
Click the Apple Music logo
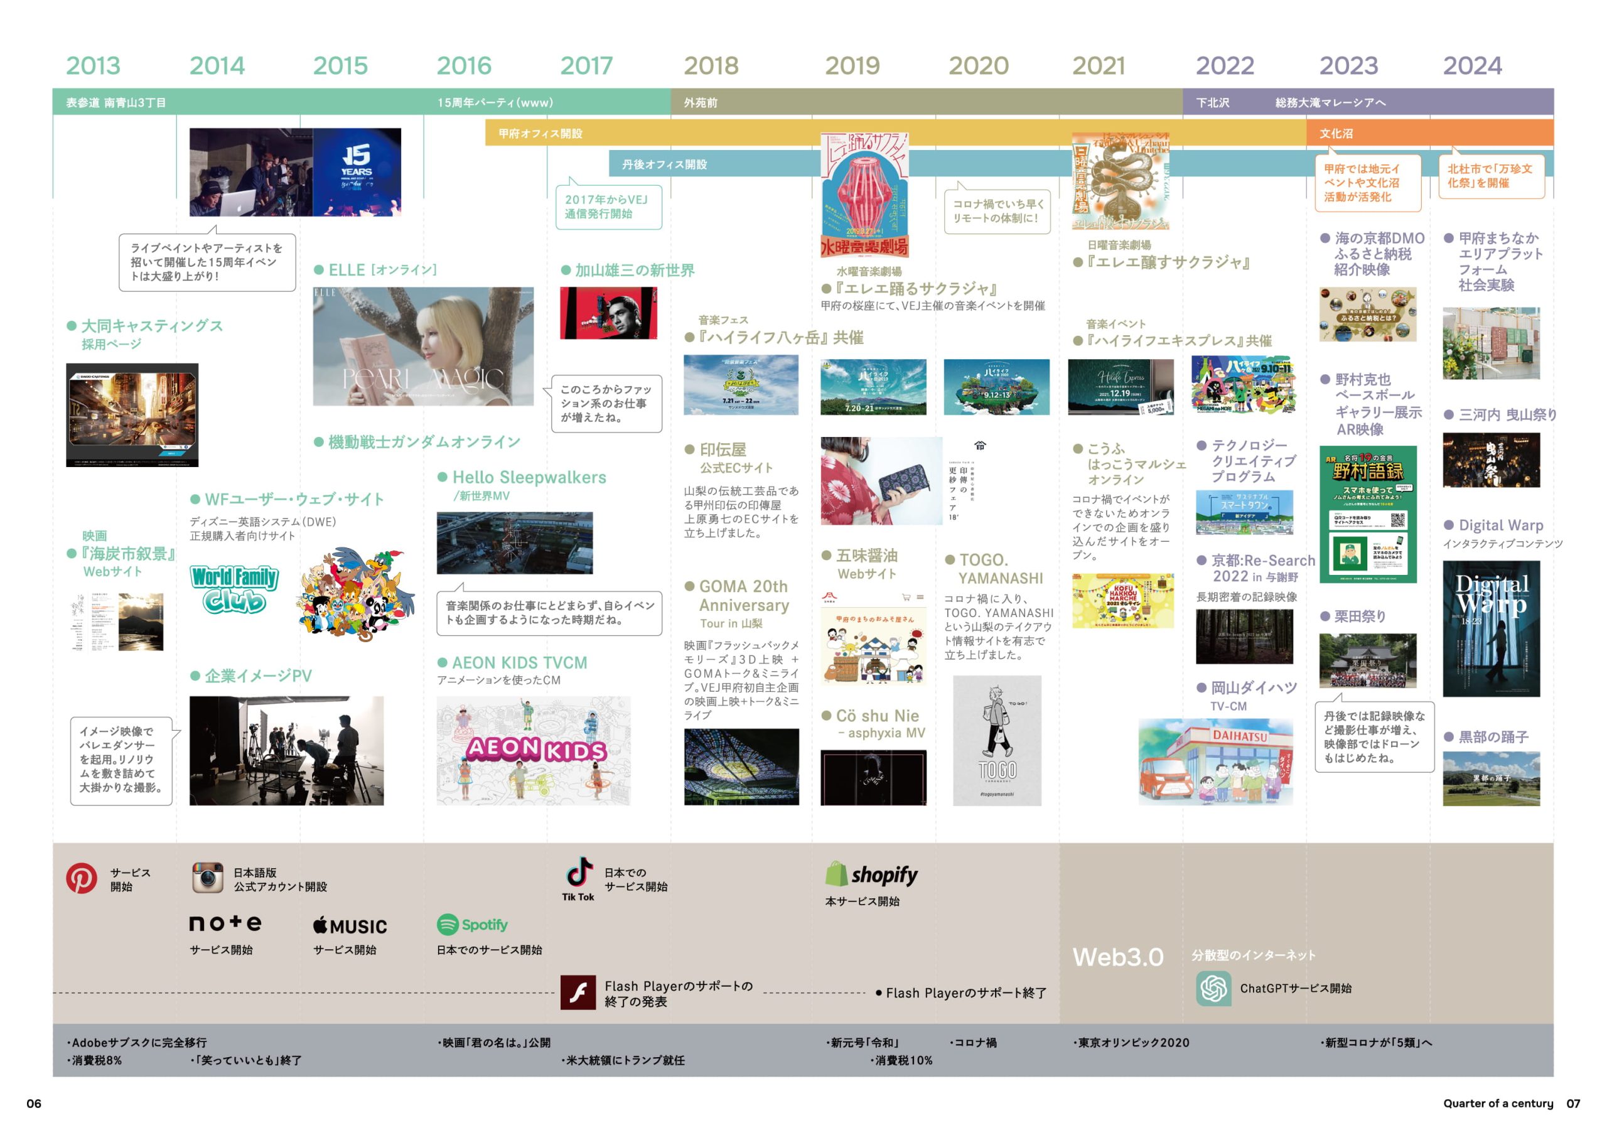click(x=350, y=926)
